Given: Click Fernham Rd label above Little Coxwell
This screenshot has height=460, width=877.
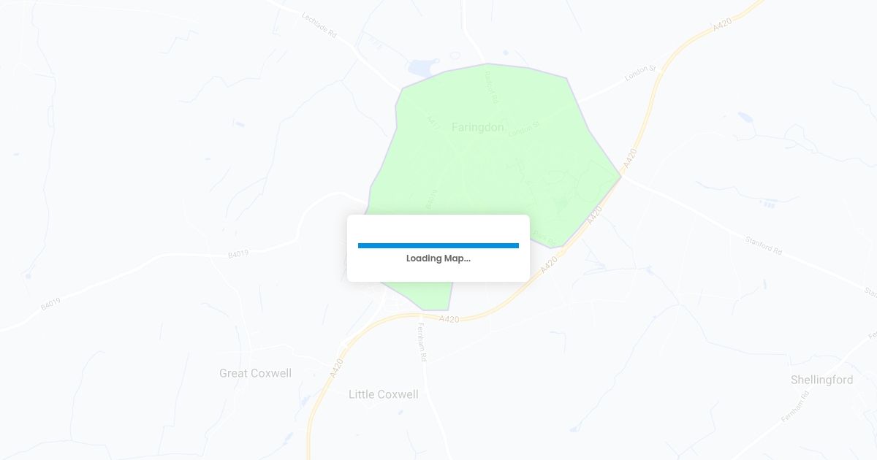Looking at the screenshot, I should tap(422, 343).
